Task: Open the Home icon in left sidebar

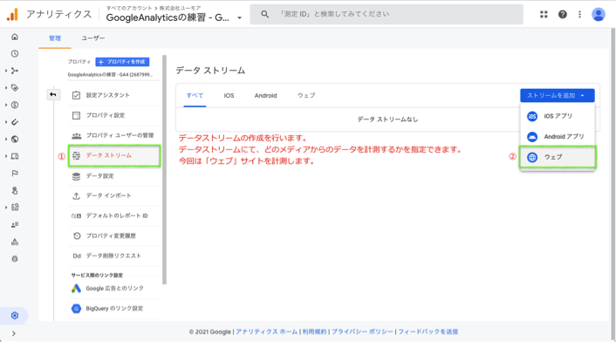Action: tap(15, 37)
